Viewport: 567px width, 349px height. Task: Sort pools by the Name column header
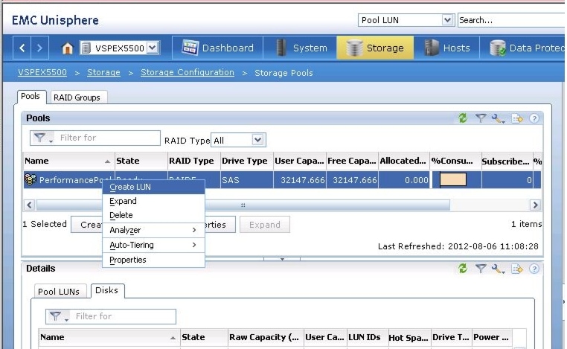point(68,161)
